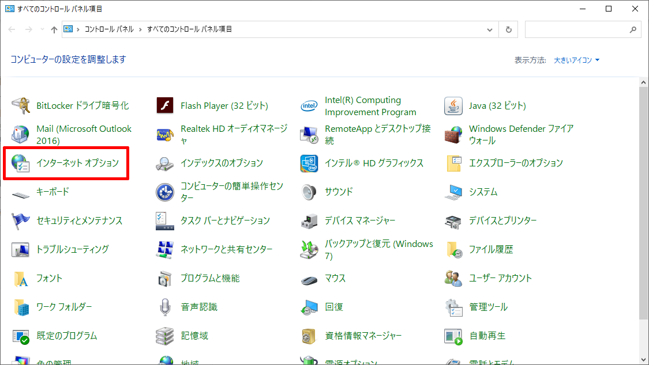649x365 pixels.
Task: Click the scrollbar down arrow
Action: 643,360
